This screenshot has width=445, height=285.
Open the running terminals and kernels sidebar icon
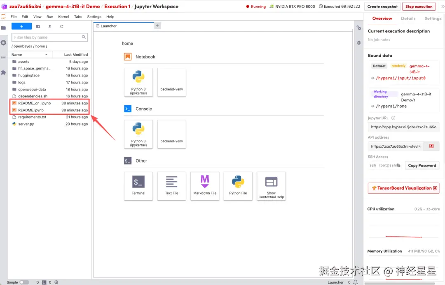click(x=3, y=43)
